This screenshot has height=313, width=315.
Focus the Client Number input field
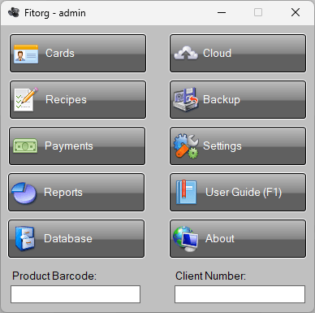[239, 294]
